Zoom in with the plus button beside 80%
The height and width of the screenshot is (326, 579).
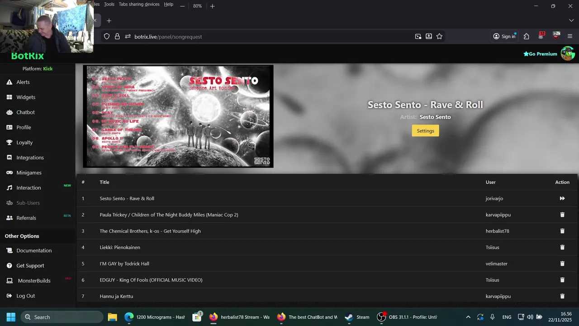pyautogui.click(x=212, y=6)
